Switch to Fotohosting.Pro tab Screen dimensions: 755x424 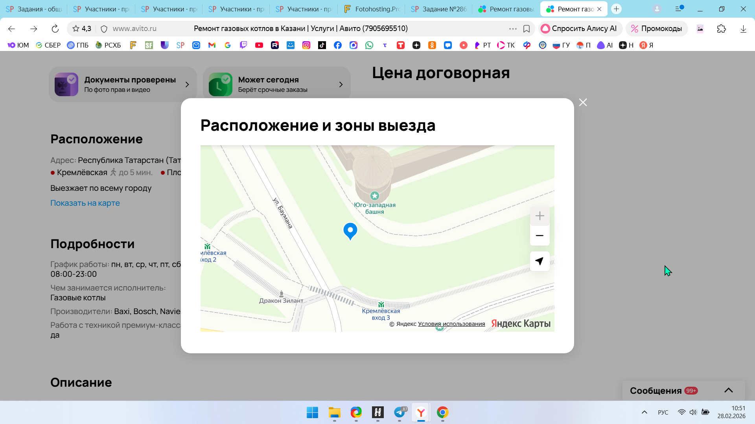371,9
